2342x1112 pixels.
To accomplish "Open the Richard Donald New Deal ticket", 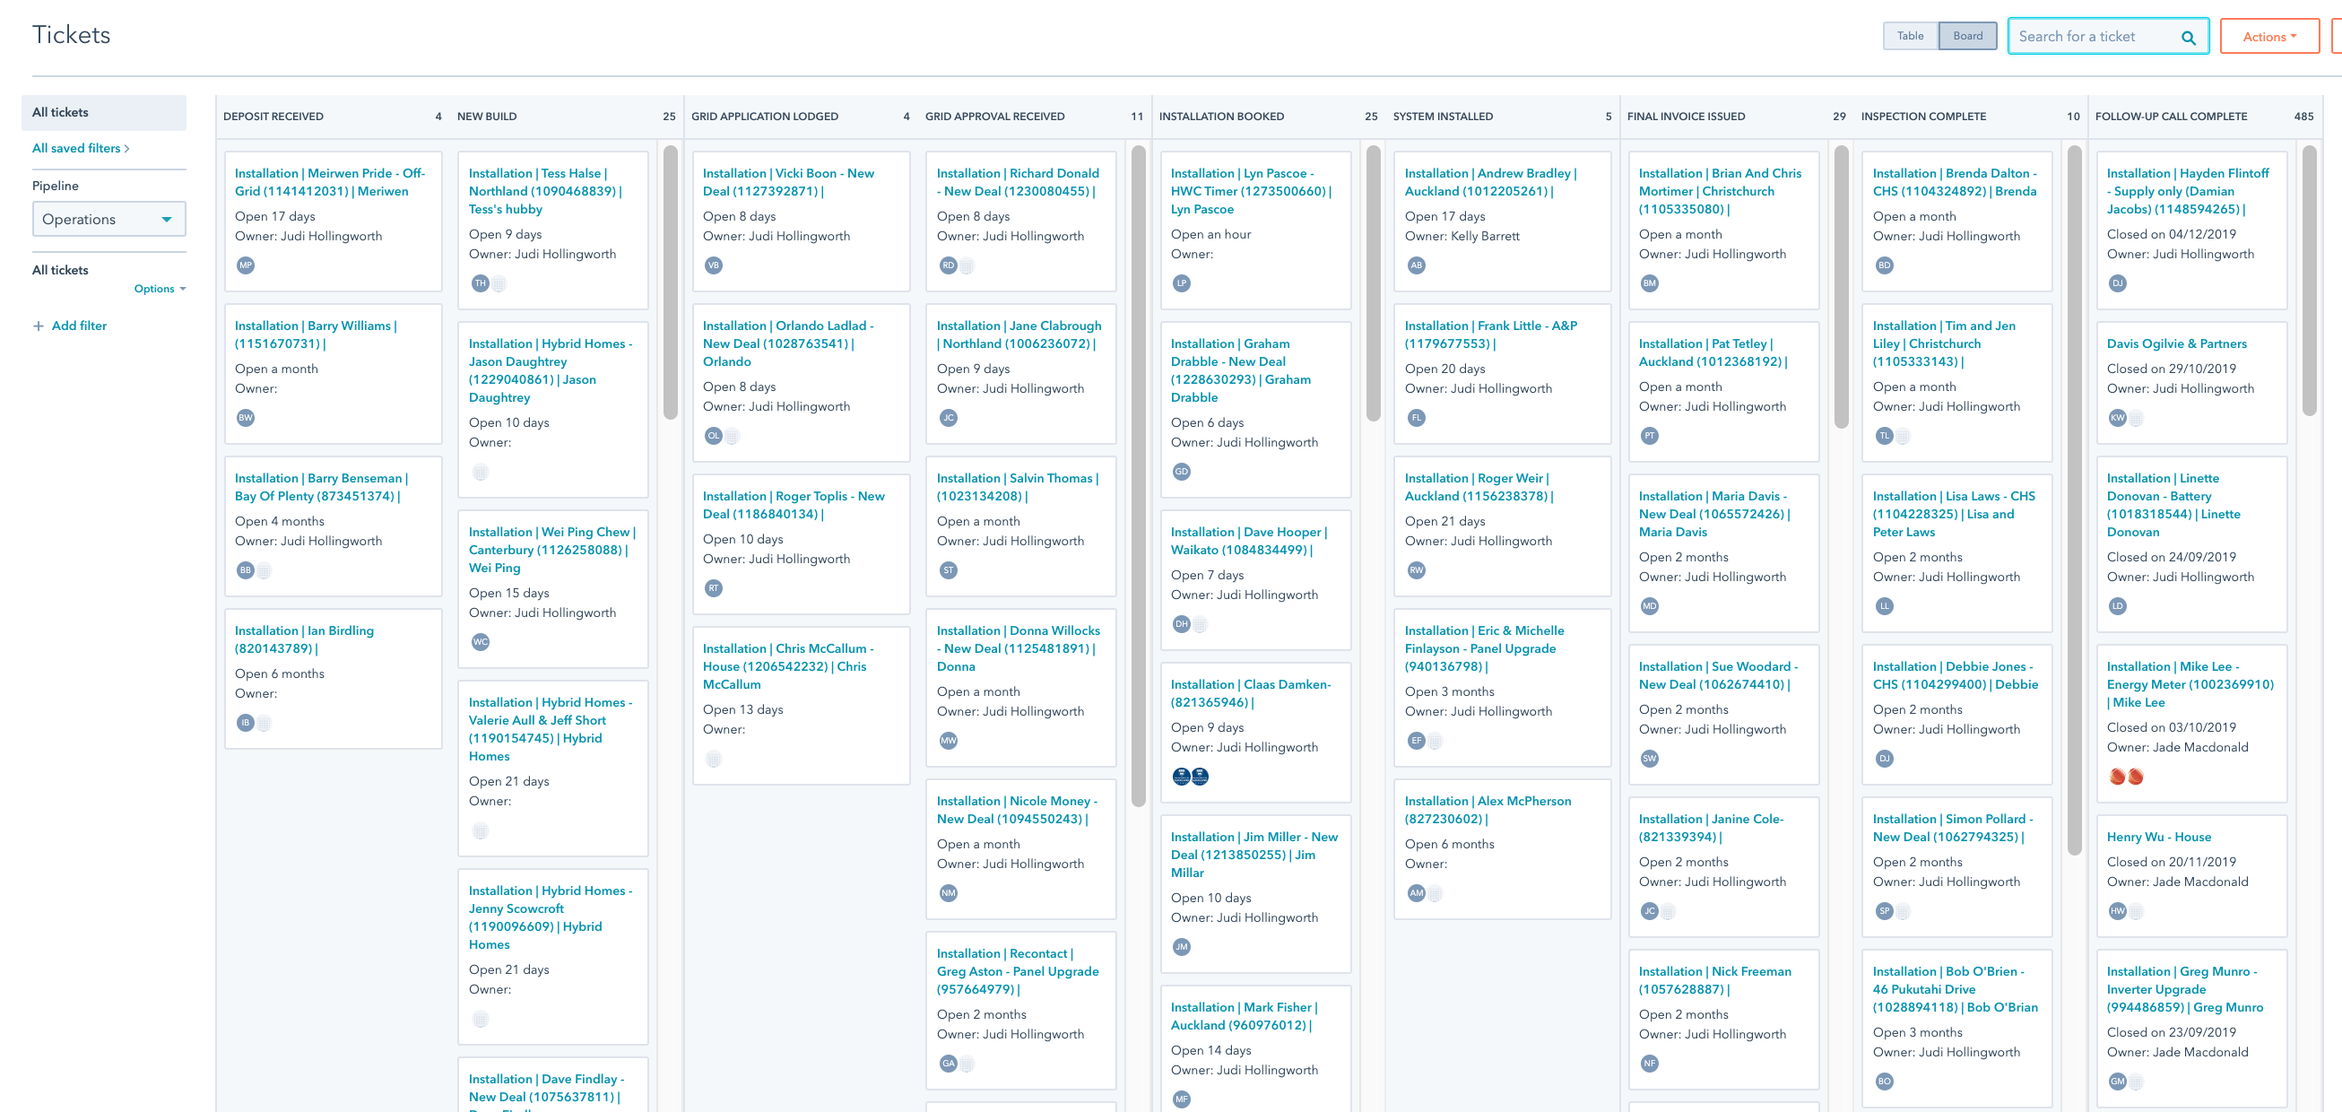I will (1019, 182).
